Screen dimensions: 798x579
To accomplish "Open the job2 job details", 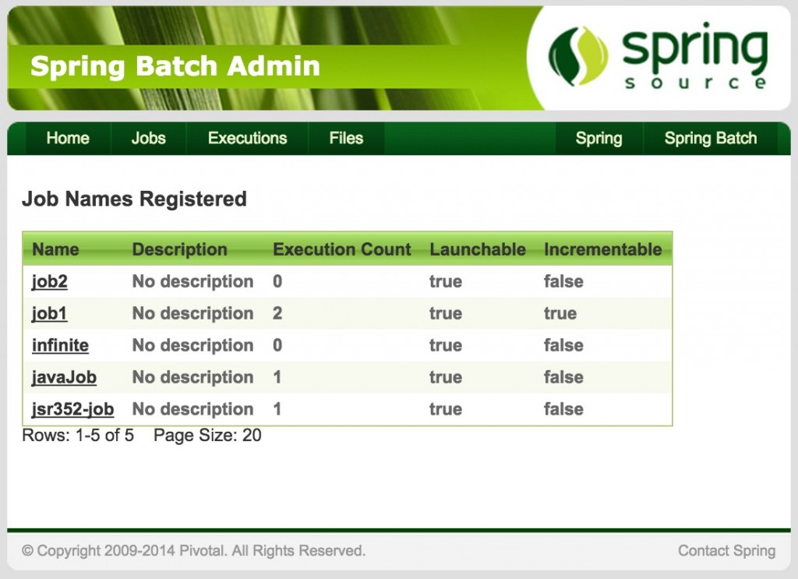I will 48,281.
